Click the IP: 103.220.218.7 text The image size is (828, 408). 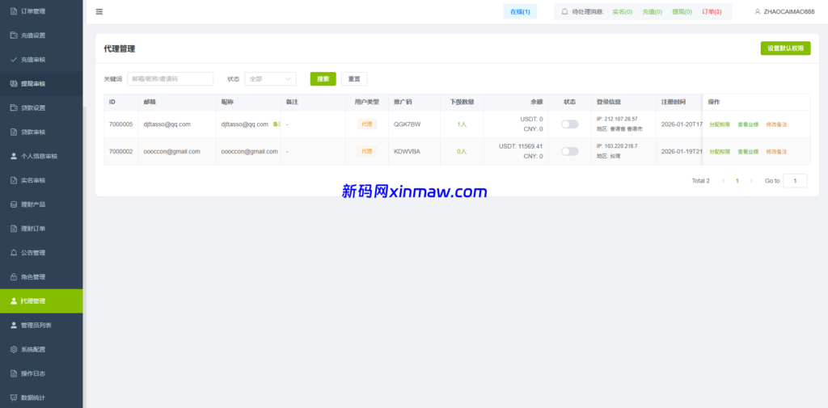click(x=617, y=146)
